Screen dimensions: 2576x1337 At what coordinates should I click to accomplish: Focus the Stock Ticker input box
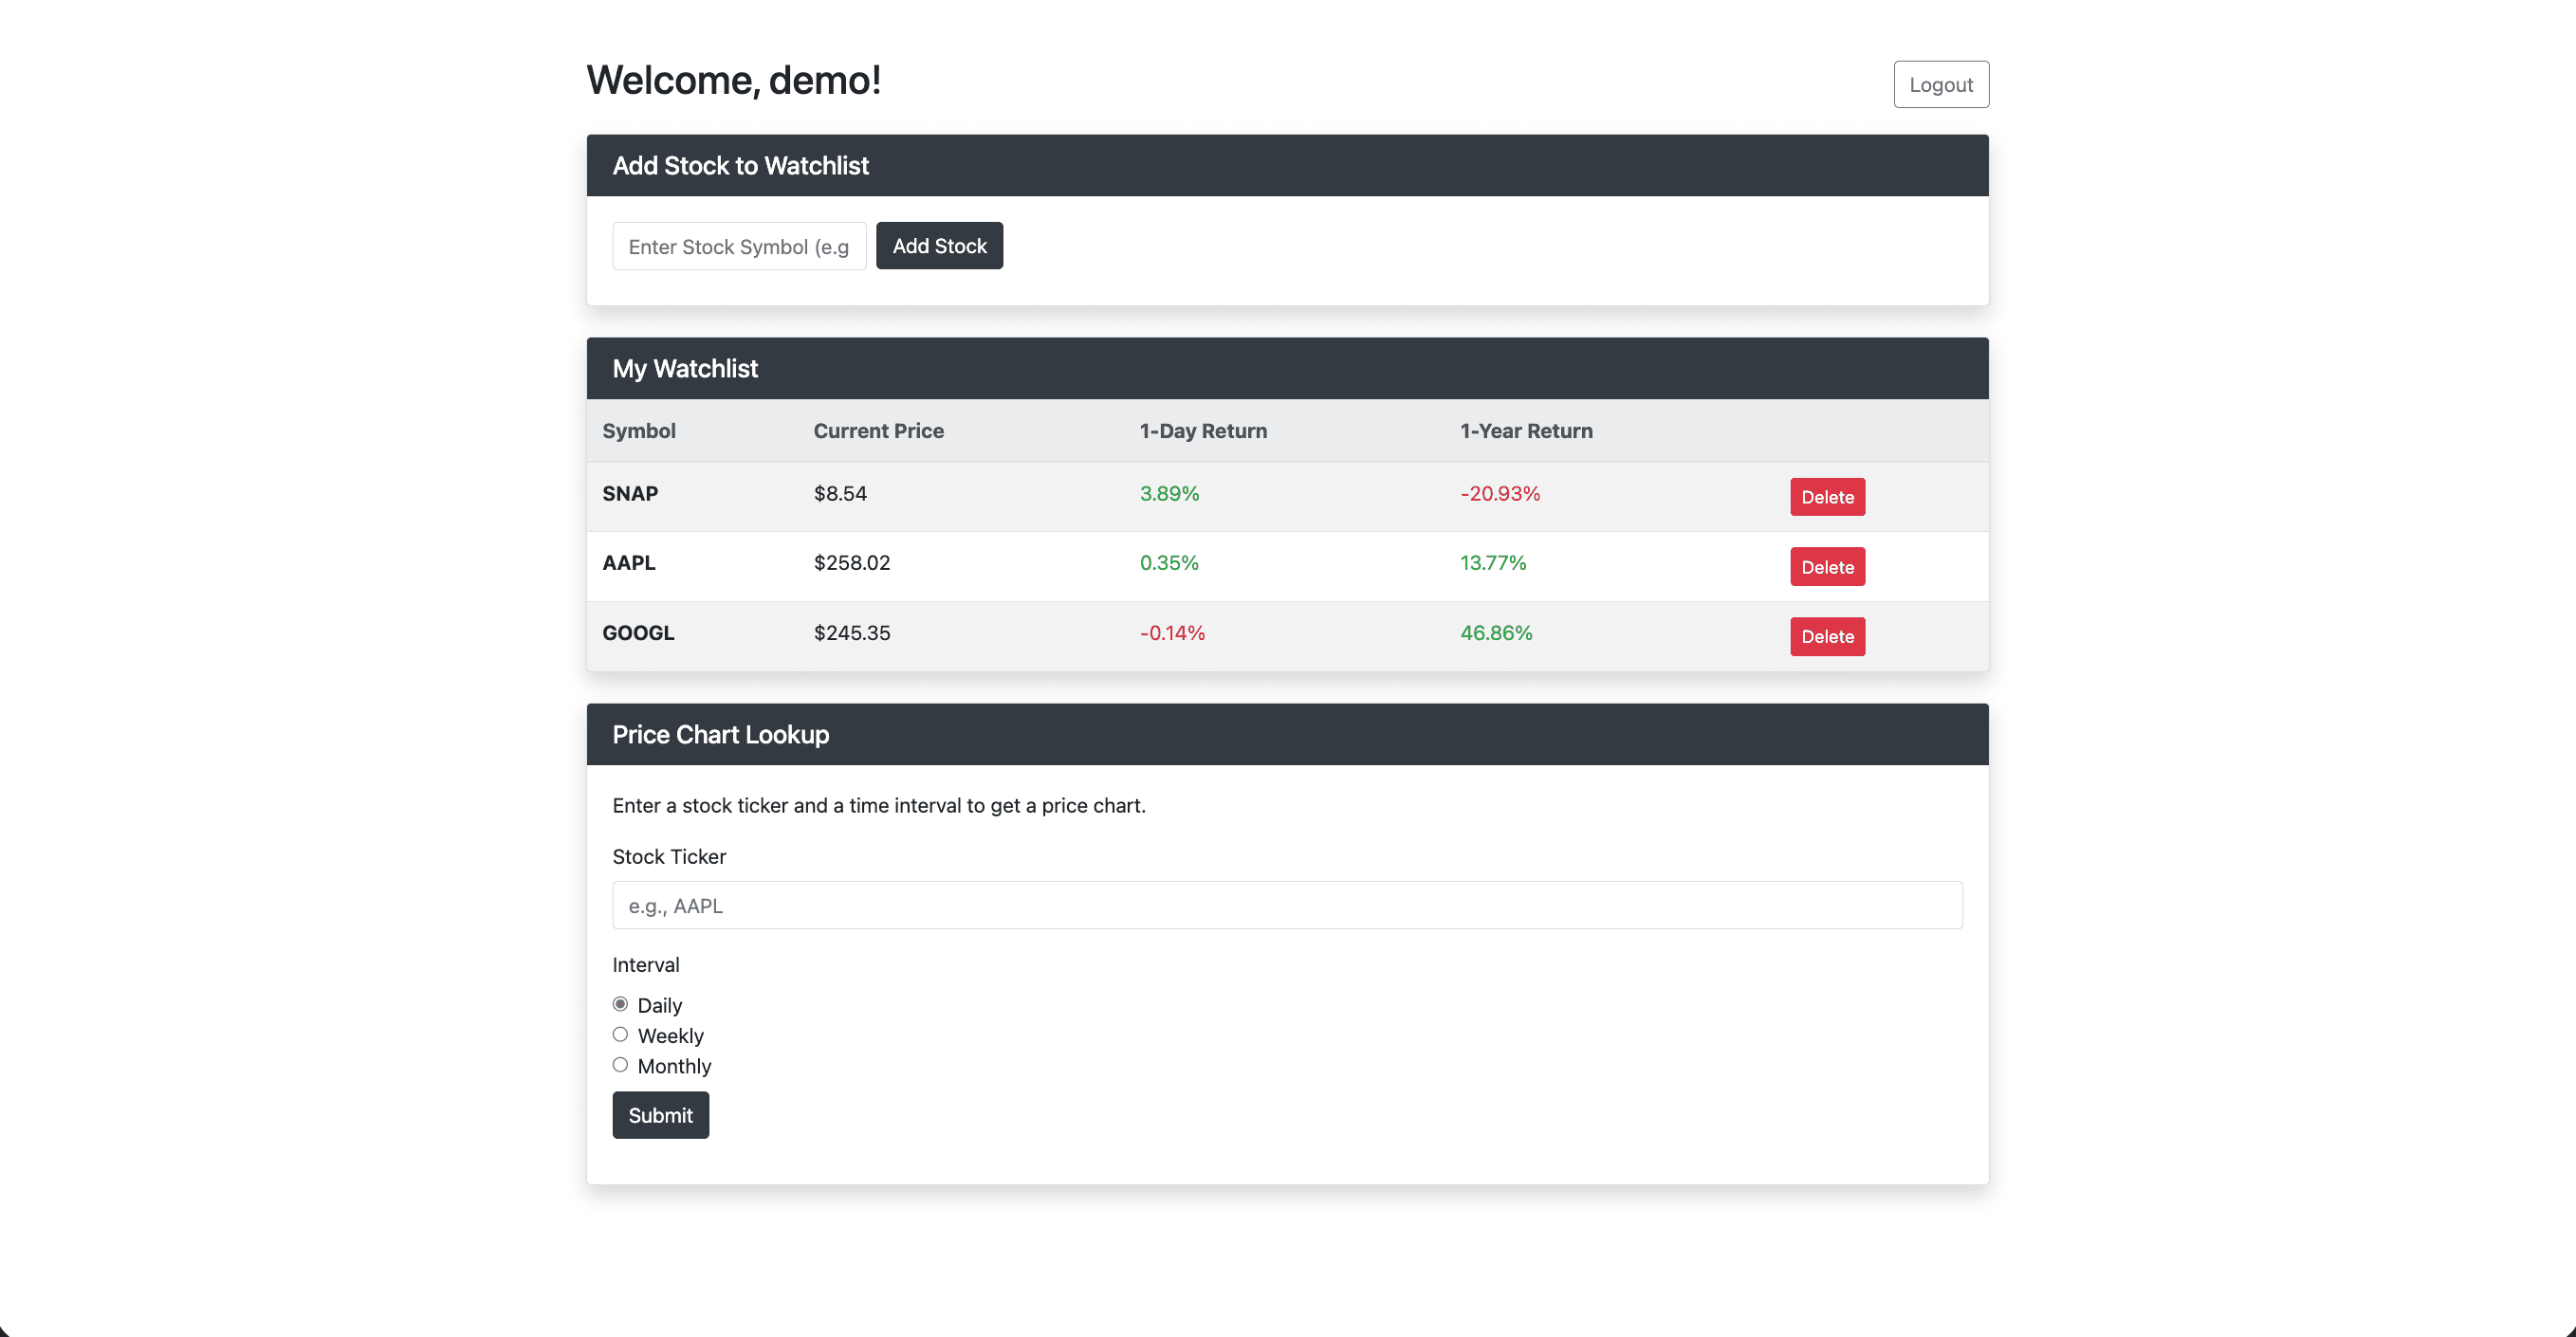click(x=1287, y=905)
